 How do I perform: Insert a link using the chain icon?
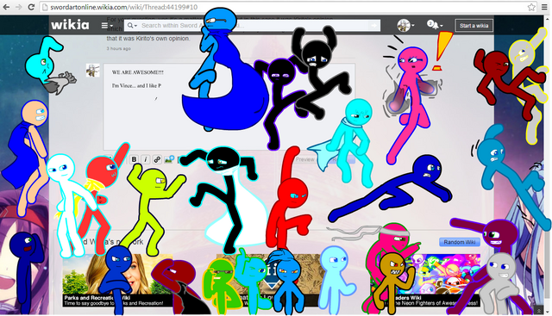pyautogui.click(x=157, y=159)
